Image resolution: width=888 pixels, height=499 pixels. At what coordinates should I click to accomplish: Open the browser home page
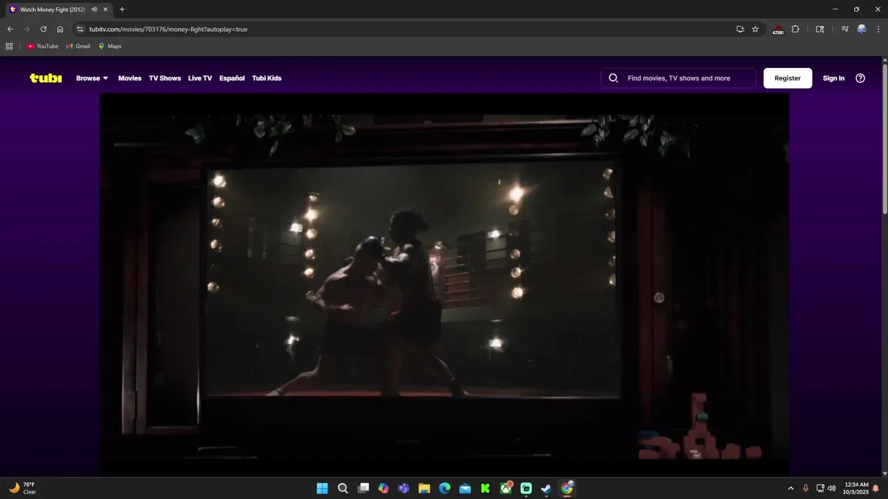pyautogui.click(x=60, y=29)
